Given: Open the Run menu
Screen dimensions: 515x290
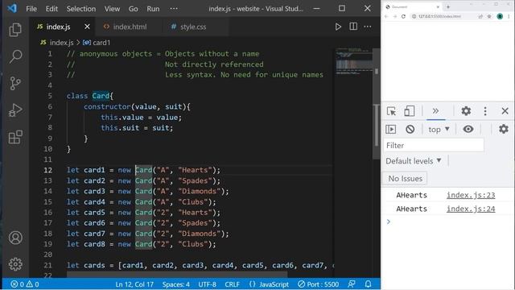Looking at the screenshot, I should pos(153,9).
